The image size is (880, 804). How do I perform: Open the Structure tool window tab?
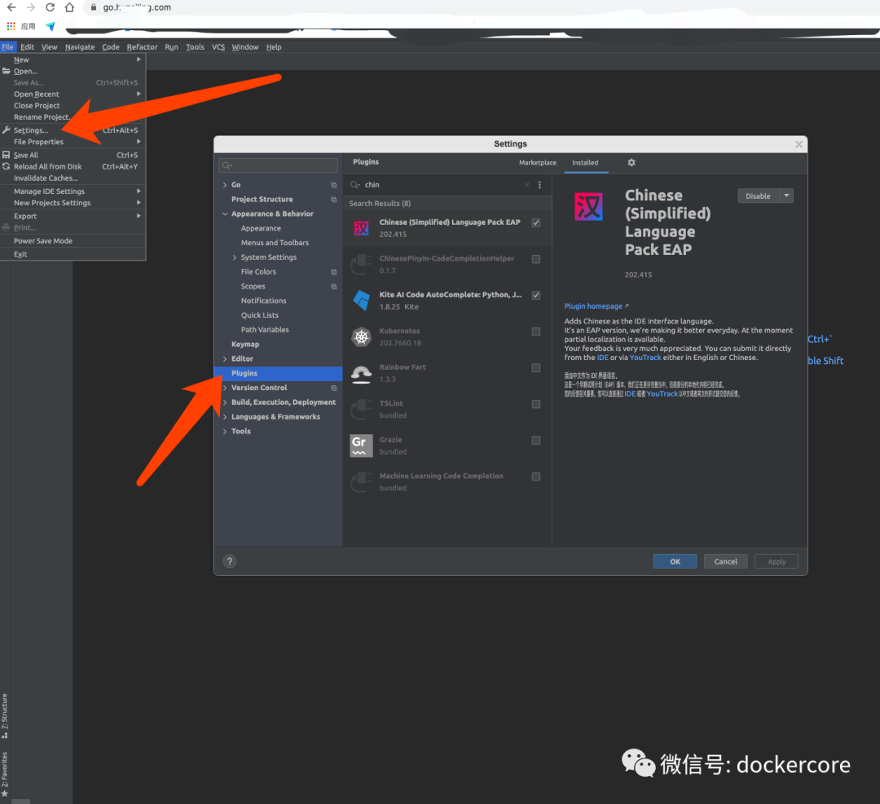pyautogui.click(x=5, y=716)
